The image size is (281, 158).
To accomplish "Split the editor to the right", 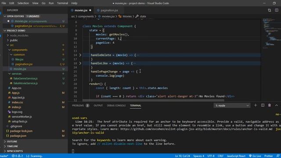I will point(277,10).
